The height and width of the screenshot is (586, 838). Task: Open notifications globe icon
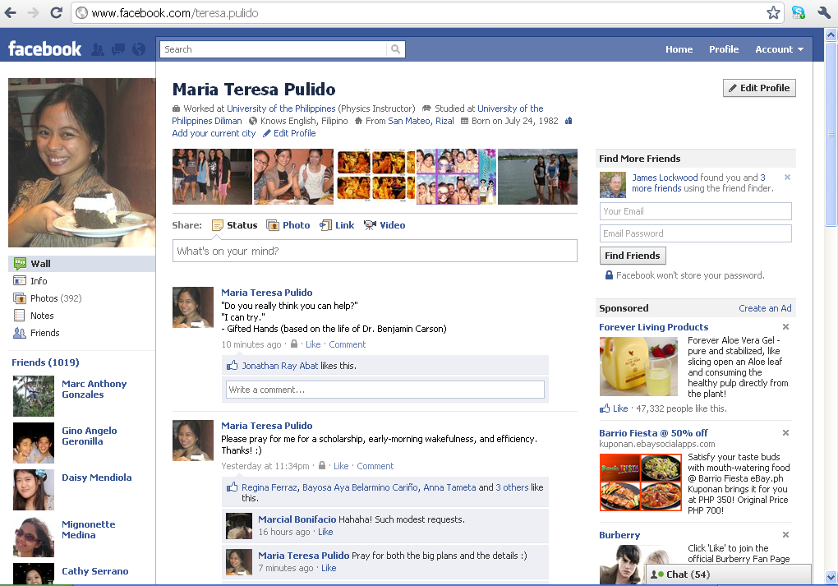(139, 50)
